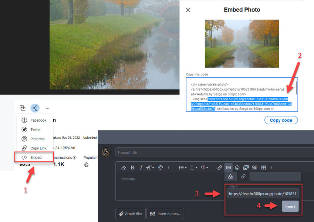Image resolution: width=314 pixels, height=222 pixels.
Task: Open the text color palette
Action: pos(161,168)
